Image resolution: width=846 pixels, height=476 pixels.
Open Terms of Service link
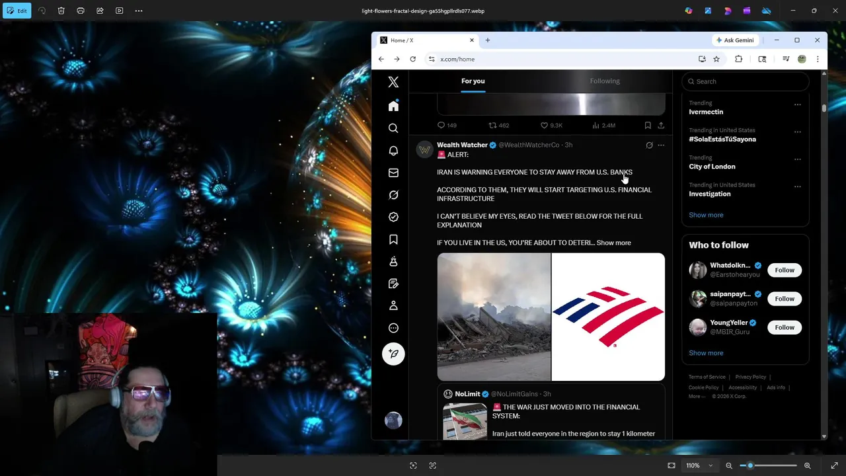707,377
